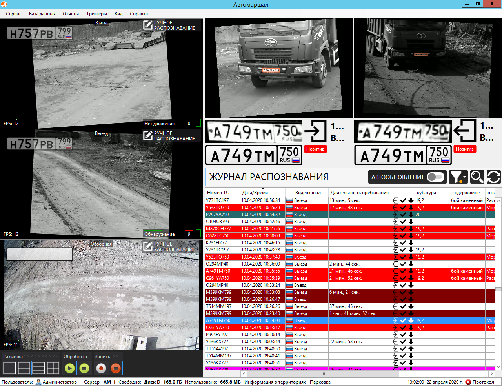Viewport: 502px width, 386px height.
Task: Toggle the АВТООБНОВЛЕНИЕ switch
Action: (435, 177)
